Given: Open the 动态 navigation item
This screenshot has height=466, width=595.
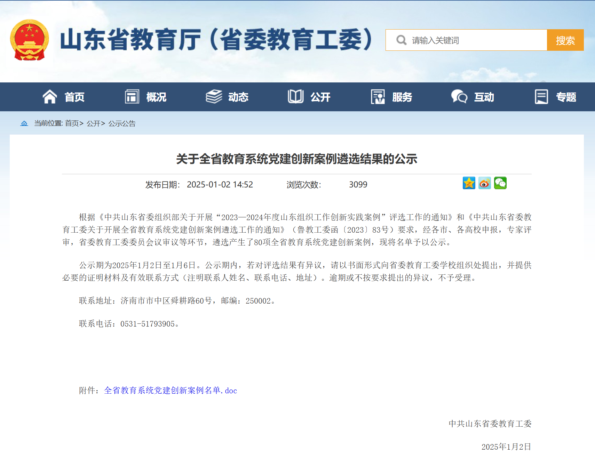Looking at the screenshot, I should coord(238,97).
